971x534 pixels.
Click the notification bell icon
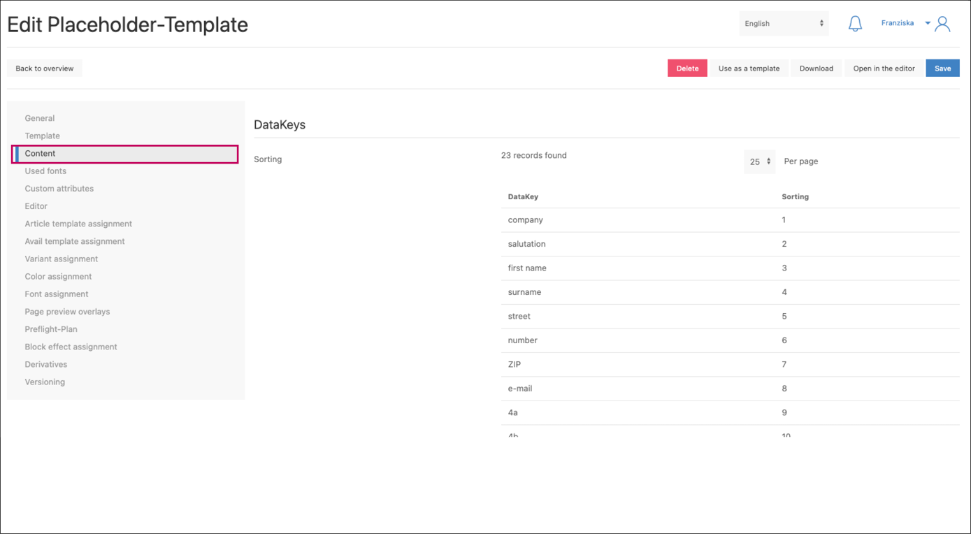[854, 24]
